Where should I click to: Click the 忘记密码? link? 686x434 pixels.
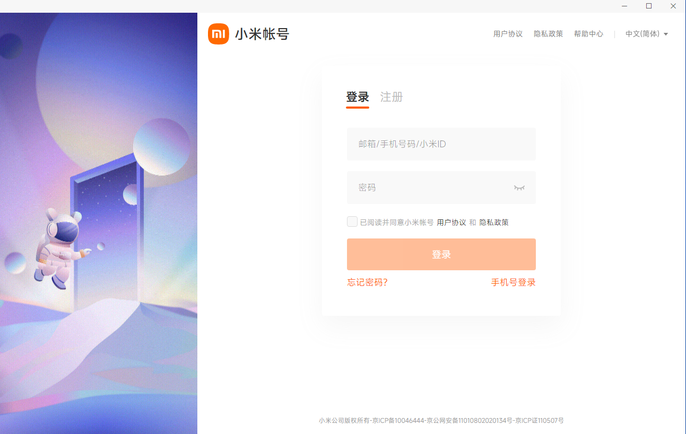(x=367, y=282)
